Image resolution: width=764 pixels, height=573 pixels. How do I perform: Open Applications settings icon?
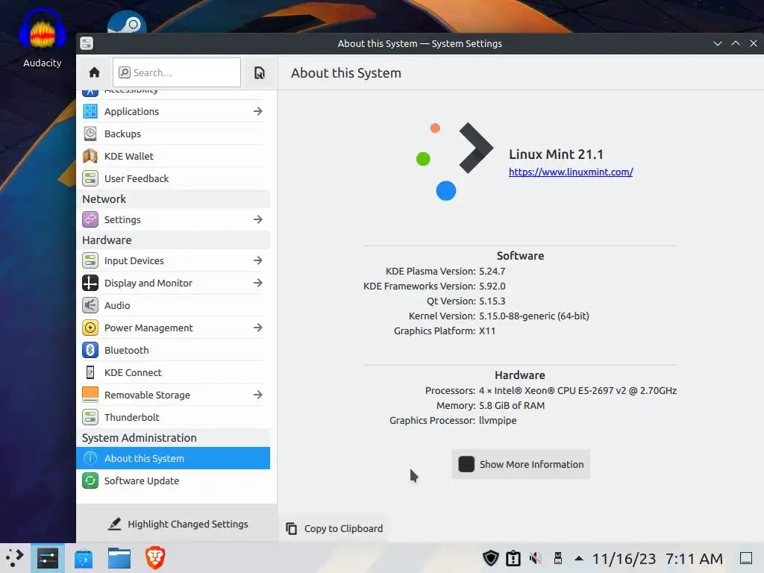point(90,111)
